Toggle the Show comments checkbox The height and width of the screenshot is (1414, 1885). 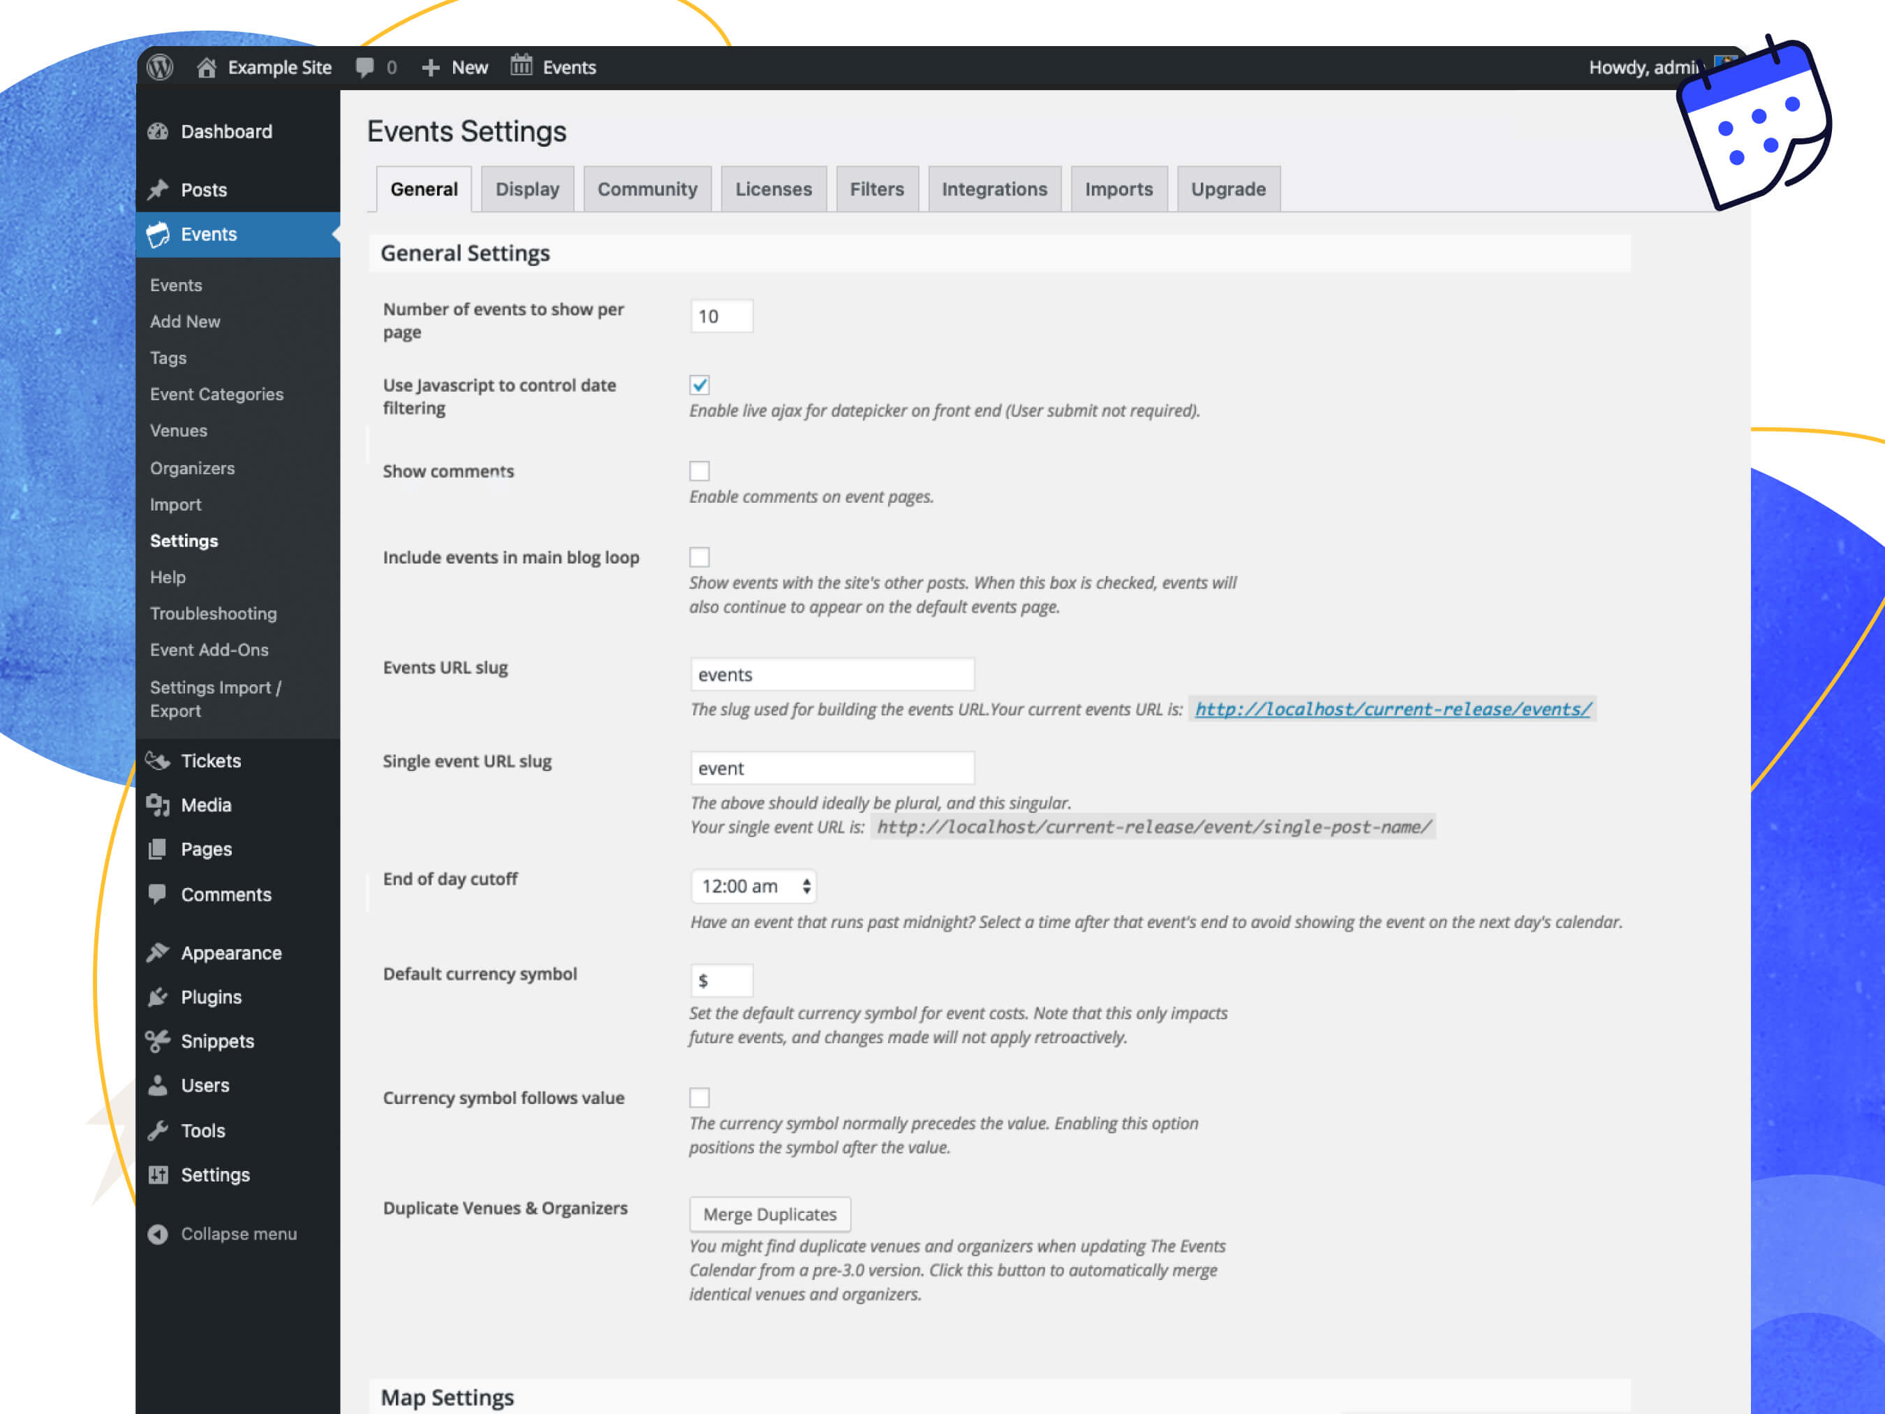tap(699, 469)
